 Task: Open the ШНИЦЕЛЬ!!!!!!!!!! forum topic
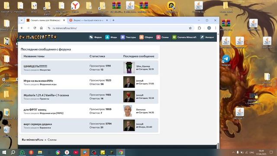35,66
